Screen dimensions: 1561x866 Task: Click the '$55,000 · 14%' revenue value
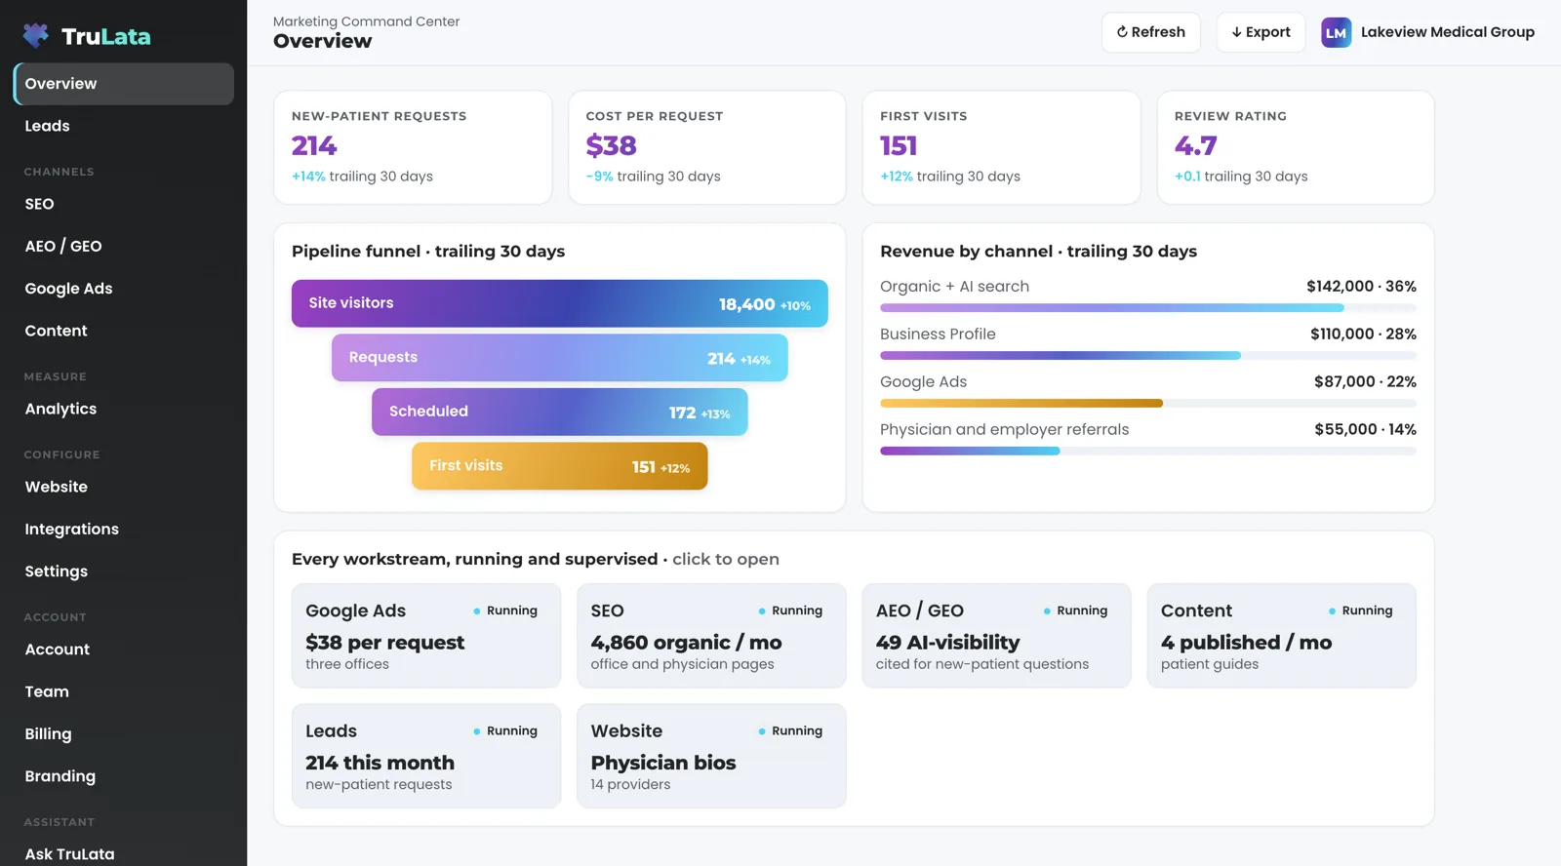coord(1365,429)
